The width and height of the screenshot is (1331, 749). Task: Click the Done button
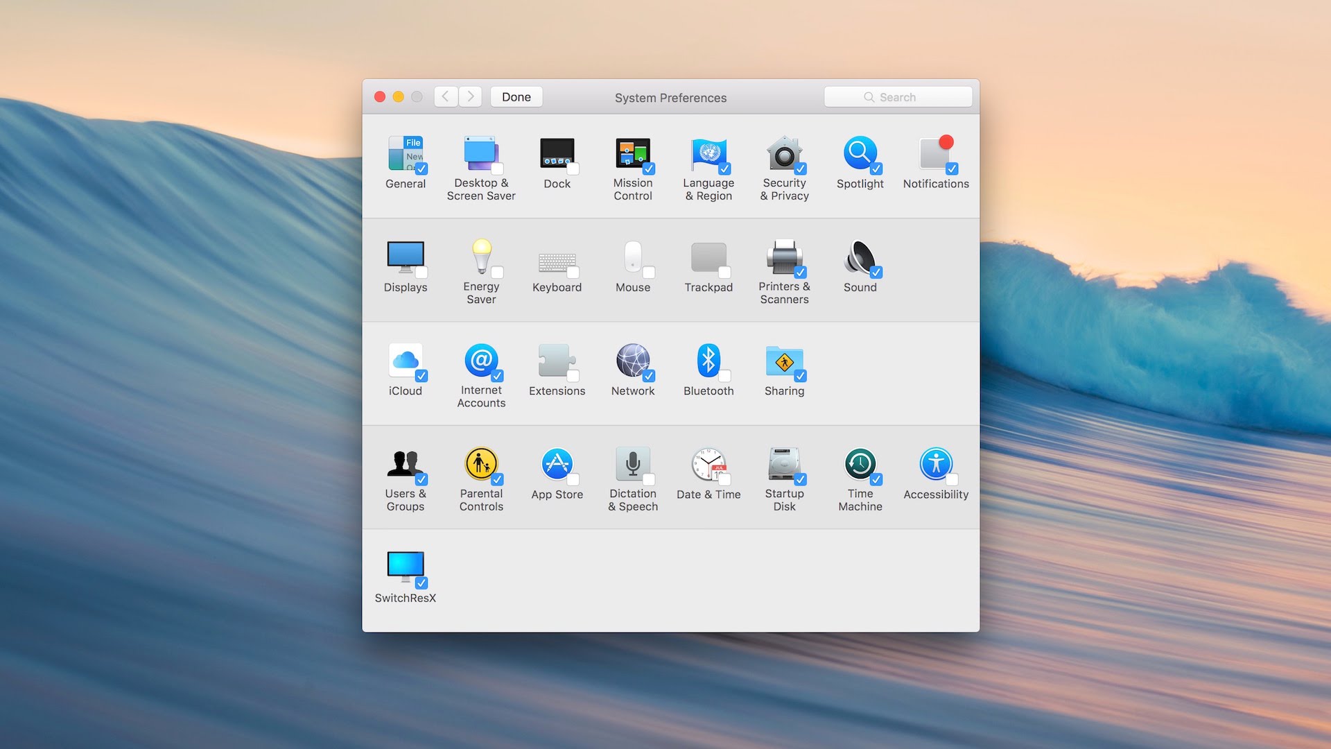[516, 96]
